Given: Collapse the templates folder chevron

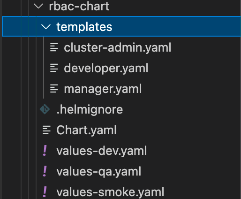Looking at the screenshot, I should coord(46,27).
